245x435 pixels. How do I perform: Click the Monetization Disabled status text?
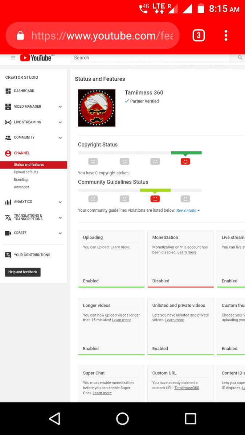tap(161, 281)
